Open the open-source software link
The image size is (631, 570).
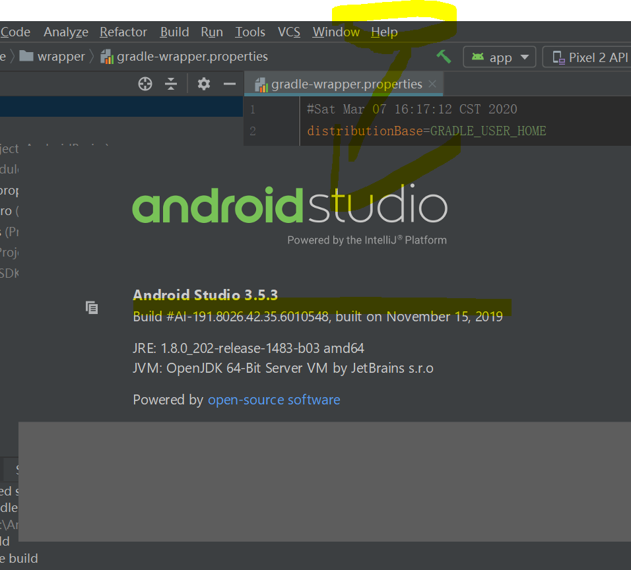pyautogui.click(x=274, y=400)
